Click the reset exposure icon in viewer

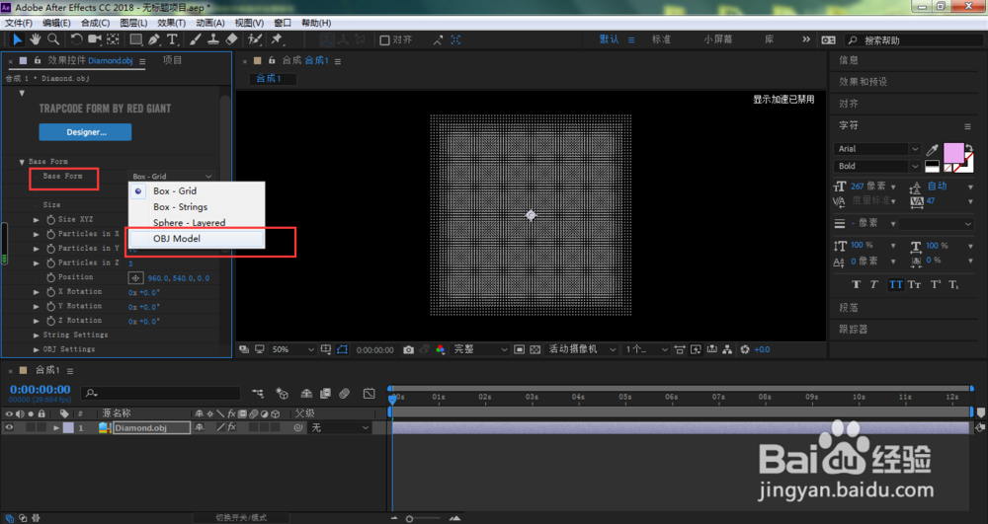tap(745, 349)
